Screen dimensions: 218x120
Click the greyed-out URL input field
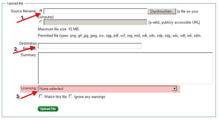click(95, 22)
